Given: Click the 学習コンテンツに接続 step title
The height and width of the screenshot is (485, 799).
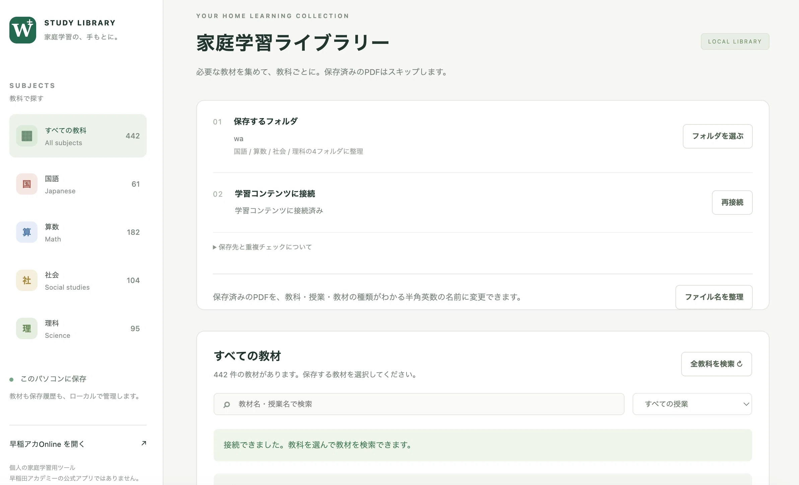Looking at the screenshot, I should (x=275, y=194).
